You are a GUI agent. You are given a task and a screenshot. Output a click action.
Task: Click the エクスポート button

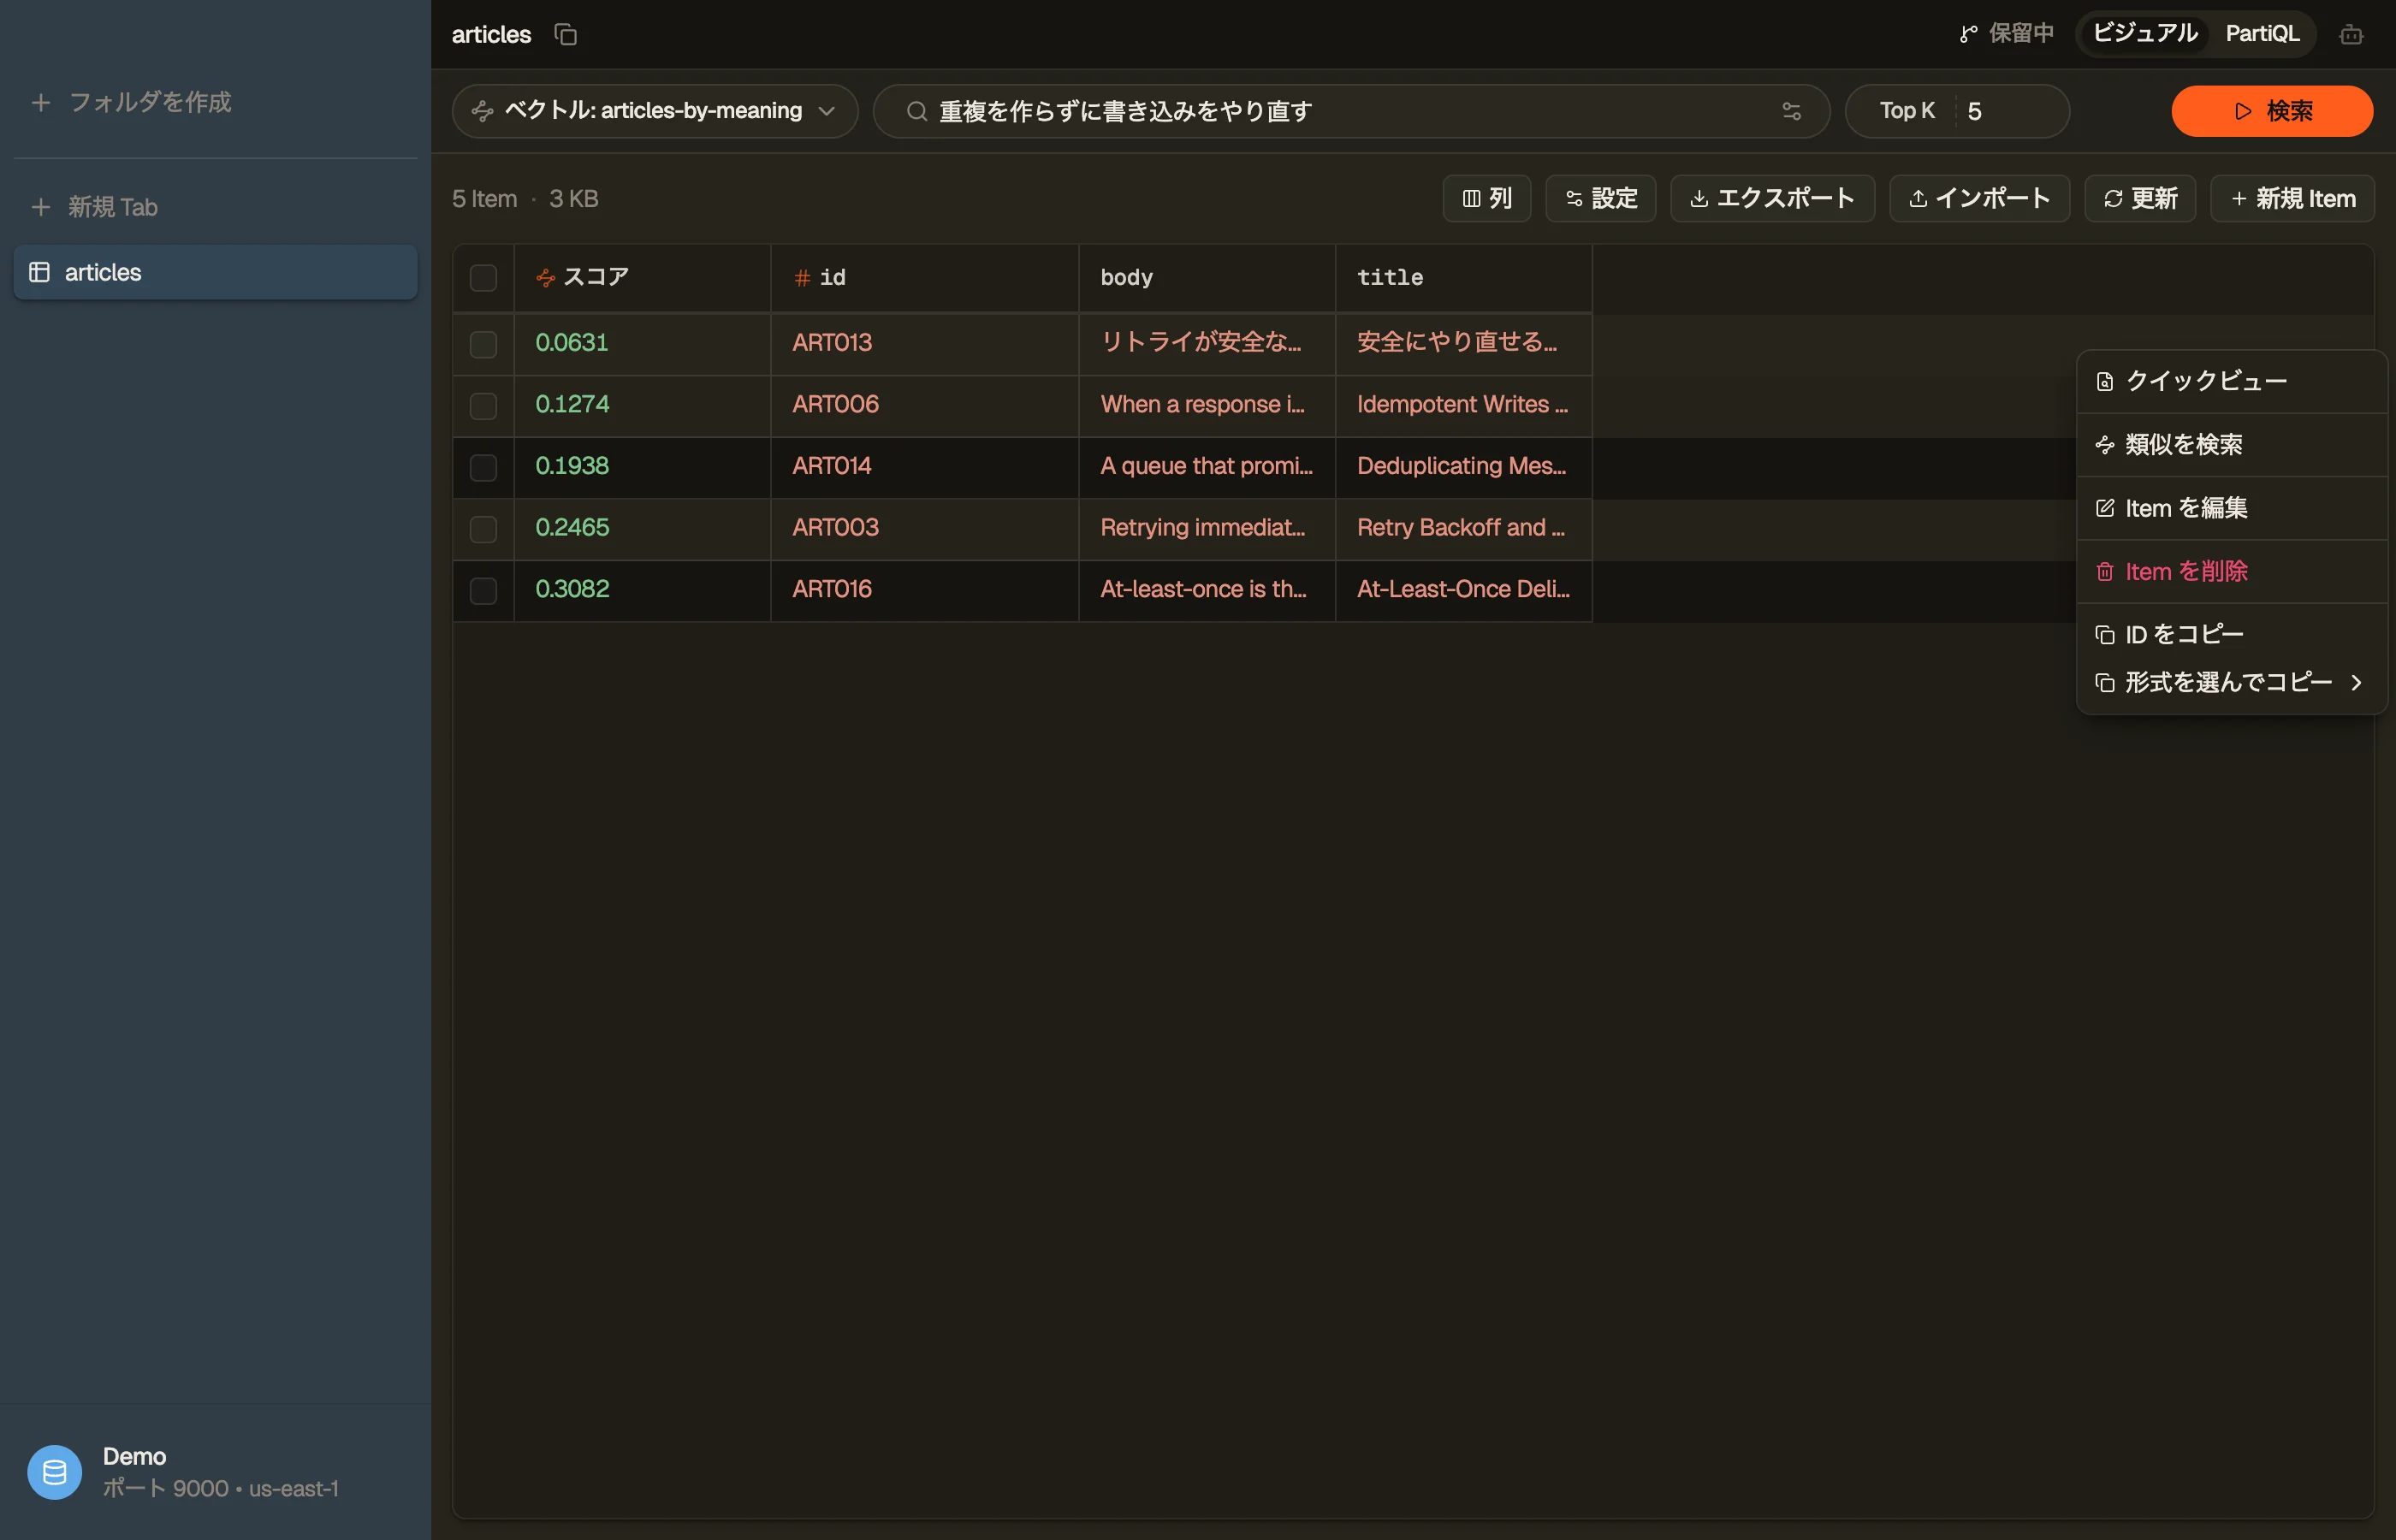pyautogui.click(x=1772, y=199)
